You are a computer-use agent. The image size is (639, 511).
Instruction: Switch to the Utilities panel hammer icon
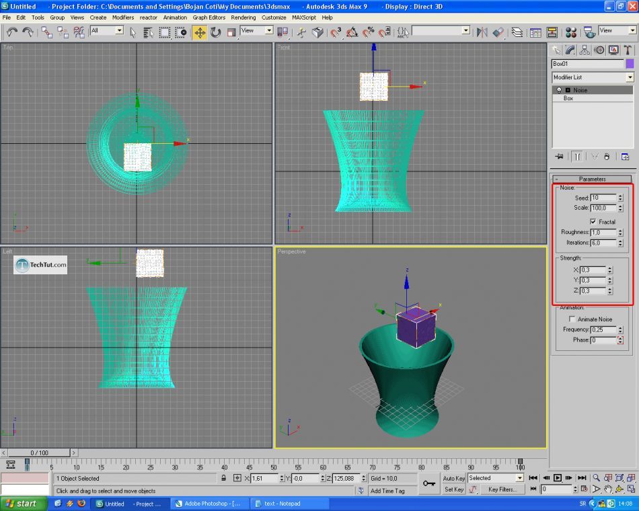tap(628, 50)
